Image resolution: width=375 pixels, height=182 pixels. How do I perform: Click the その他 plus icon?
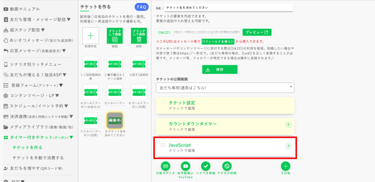[x=286, y=166]
